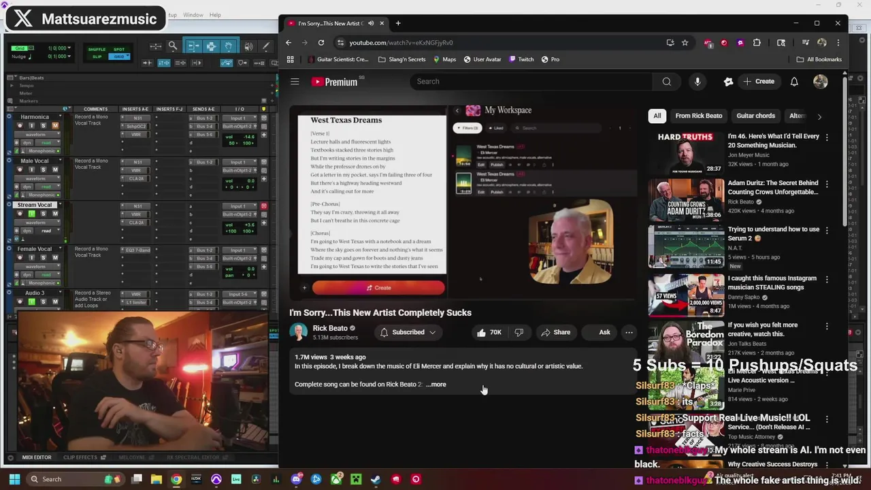Expand description with ...more link
The height and width of the screenshot is (490, 871).
pyautogui.click(x=436, y=385)
